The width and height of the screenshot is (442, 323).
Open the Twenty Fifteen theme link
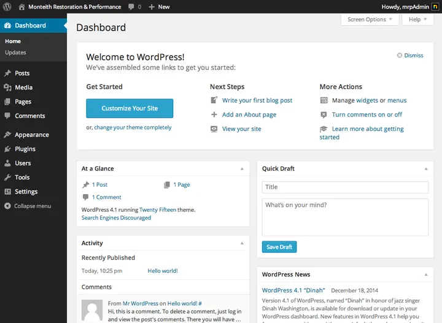pyautogui.click(x=158, y=209)
